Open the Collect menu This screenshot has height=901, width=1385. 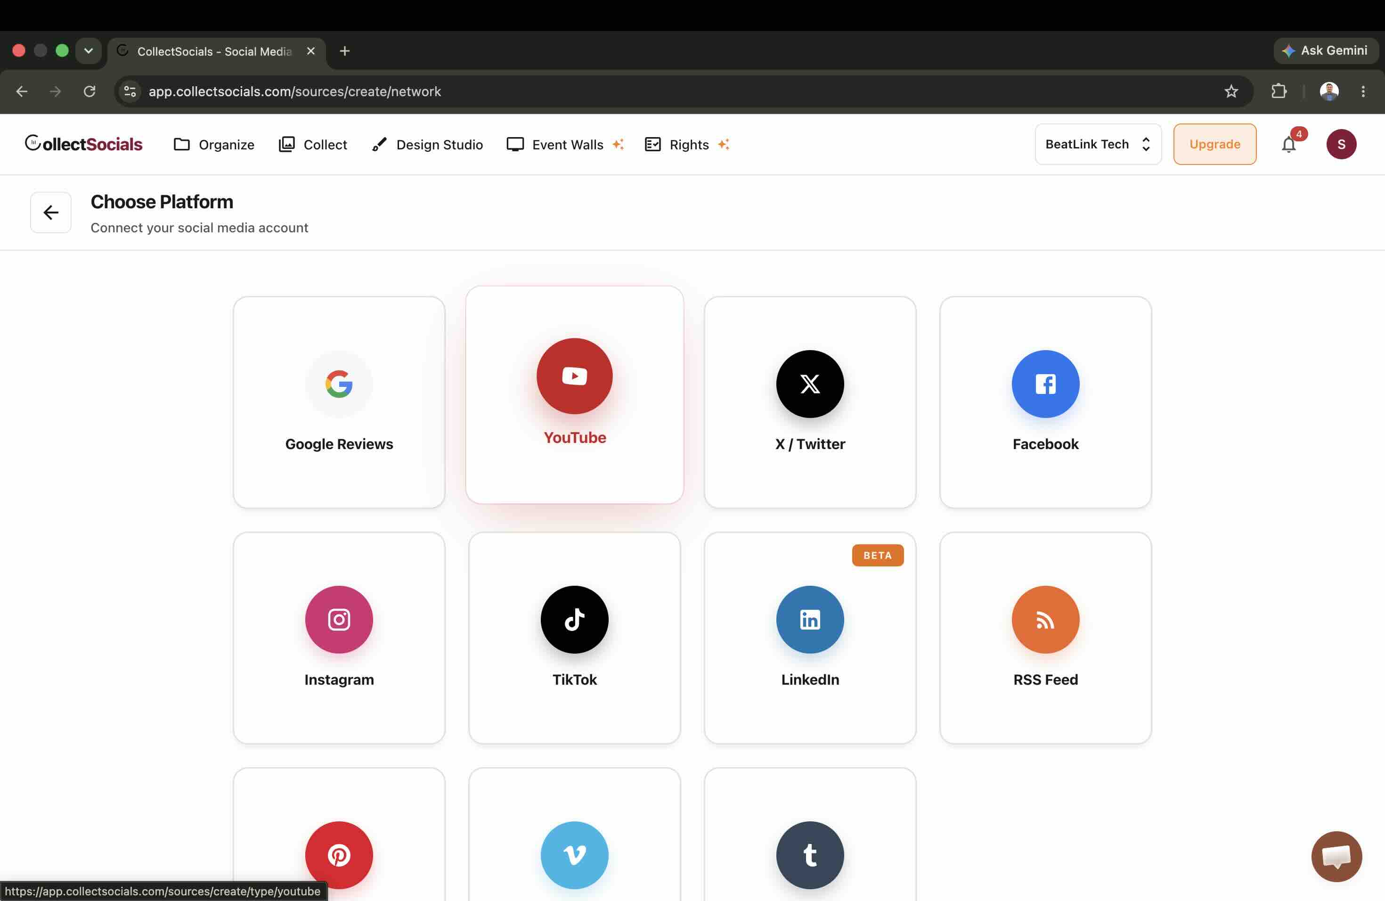[x=312, y=144]
